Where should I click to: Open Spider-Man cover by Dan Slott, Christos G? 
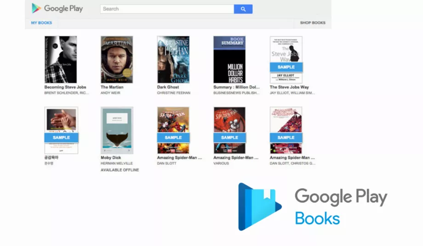pos(286,130)
